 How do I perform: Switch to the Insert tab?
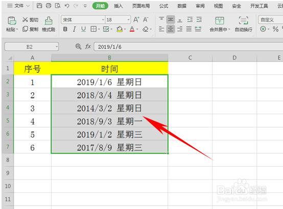(x=118, y=6)
